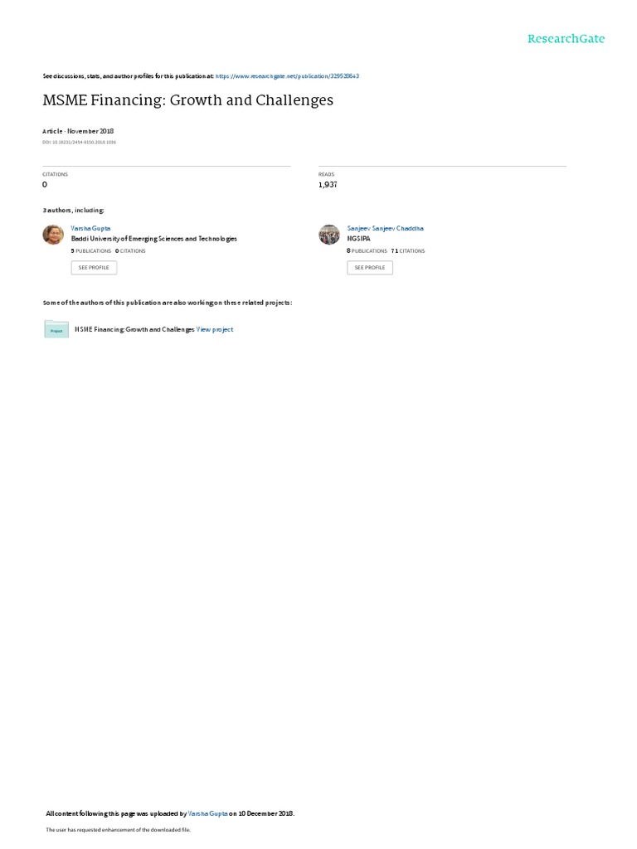
Task: Open the researchgate.net publication URL
Action: 287,76
